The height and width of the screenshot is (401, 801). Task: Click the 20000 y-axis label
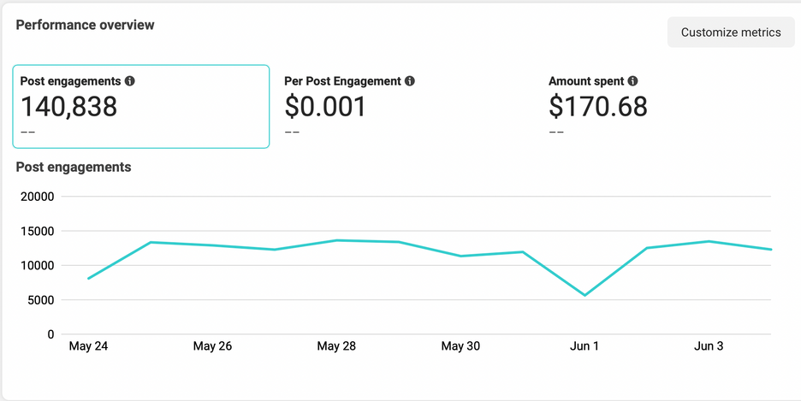coord(39,197)
